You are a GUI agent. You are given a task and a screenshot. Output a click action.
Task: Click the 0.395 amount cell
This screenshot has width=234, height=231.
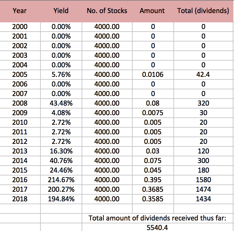[x=153, y=180]
